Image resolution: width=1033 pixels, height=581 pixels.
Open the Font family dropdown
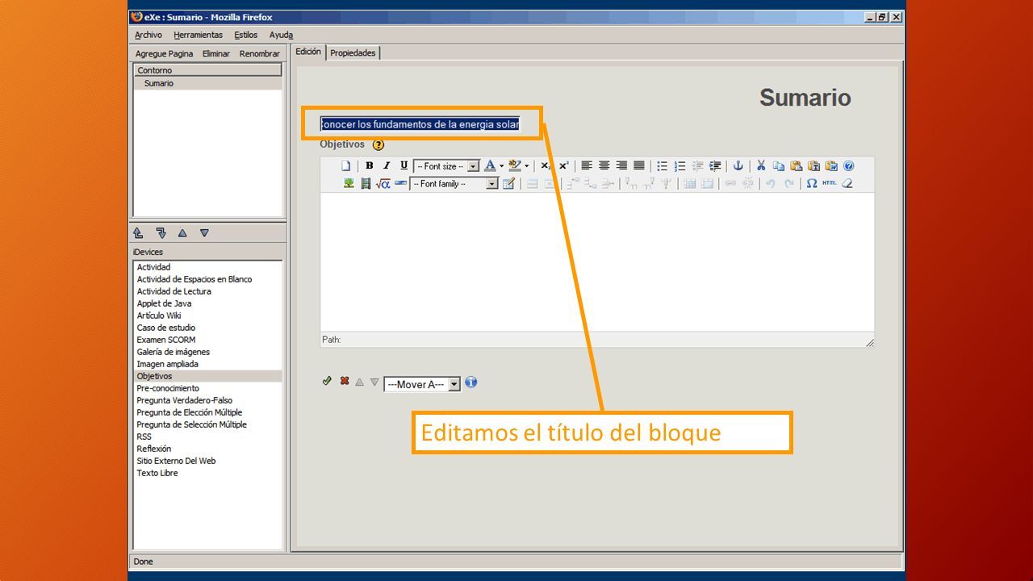(454, 184)
